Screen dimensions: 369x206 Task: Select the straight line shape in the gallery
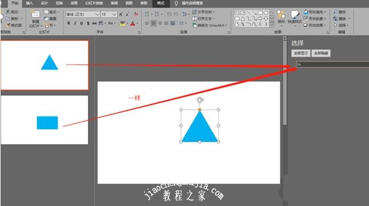coord(248,13)
